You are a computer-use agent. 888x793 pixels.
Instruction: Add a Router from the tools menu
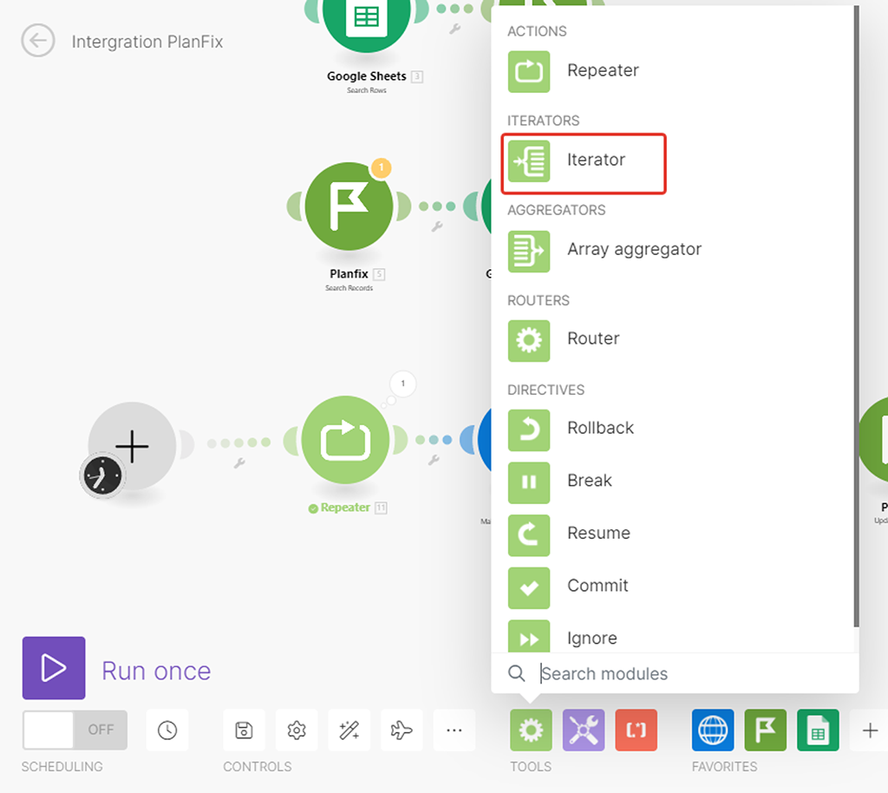(564, 340)
